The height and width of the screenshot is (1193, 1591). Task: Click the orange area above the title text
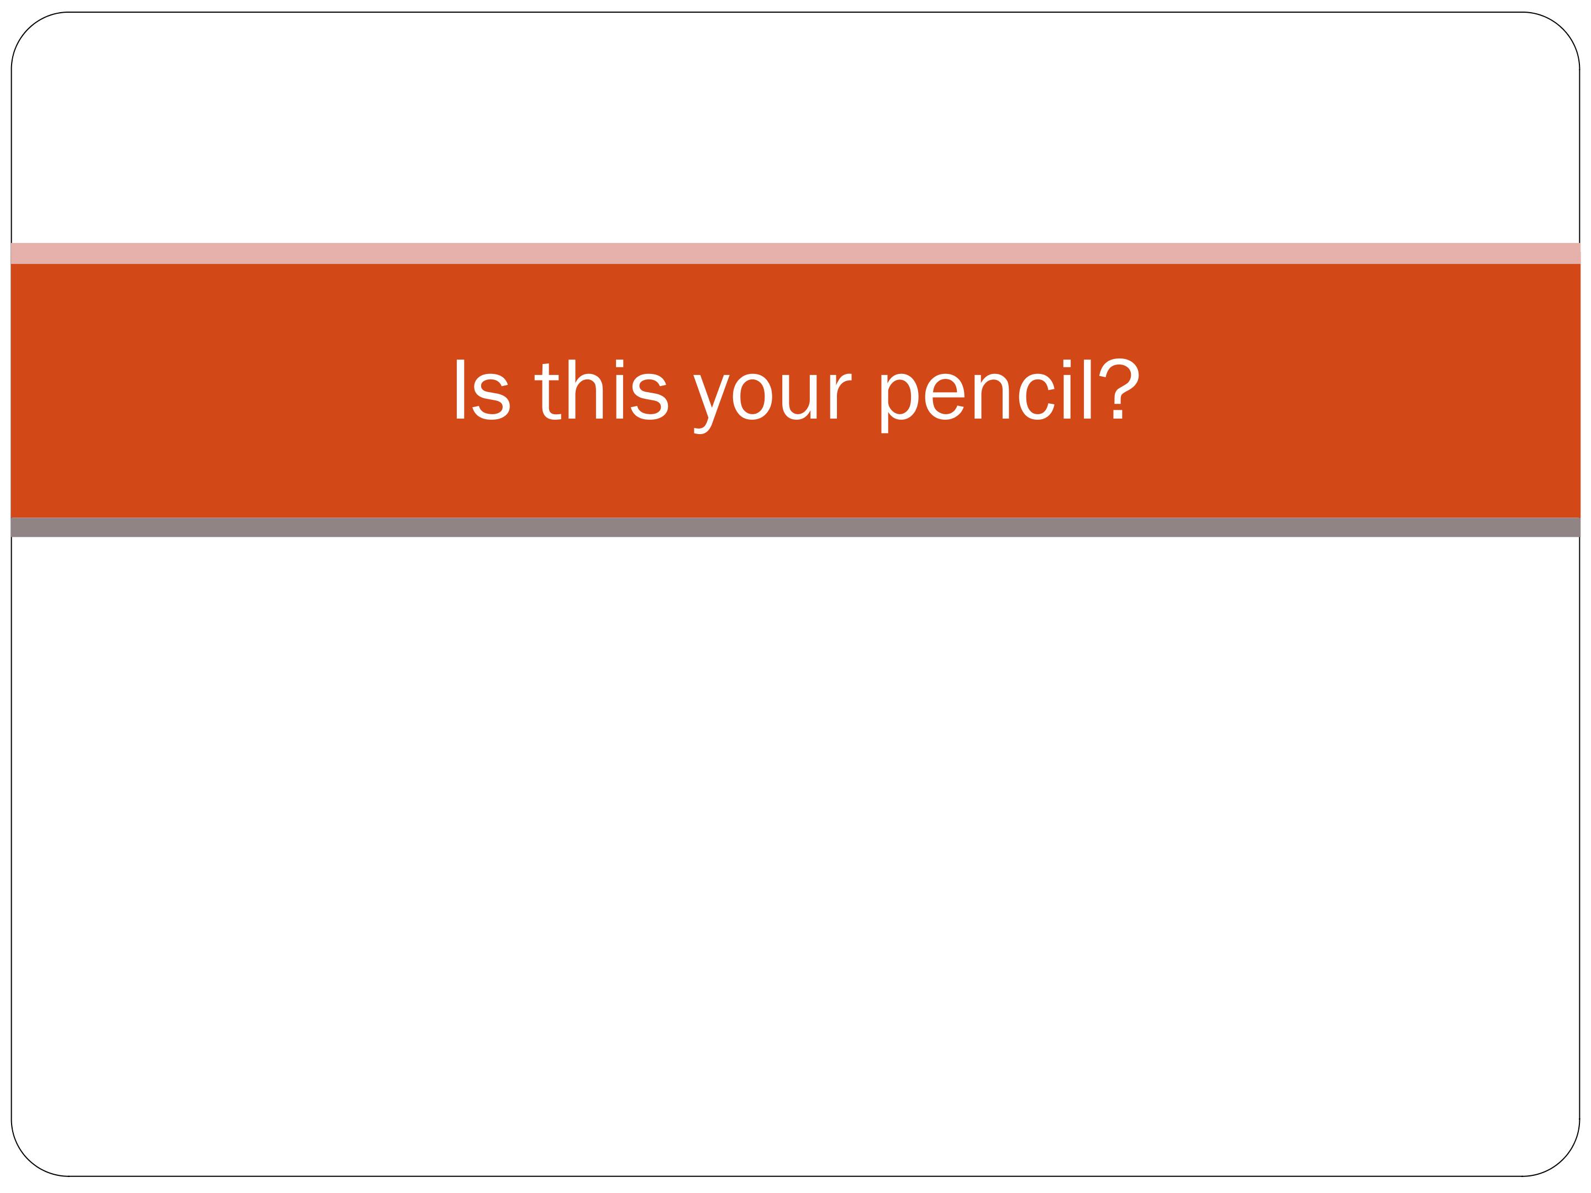795,309
